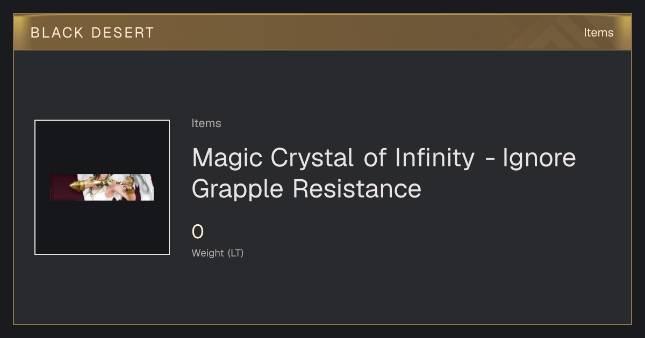This screenshot has height=338, width=645.
Task: Select the word Infinity in title
Action: (x=435, y=158)
